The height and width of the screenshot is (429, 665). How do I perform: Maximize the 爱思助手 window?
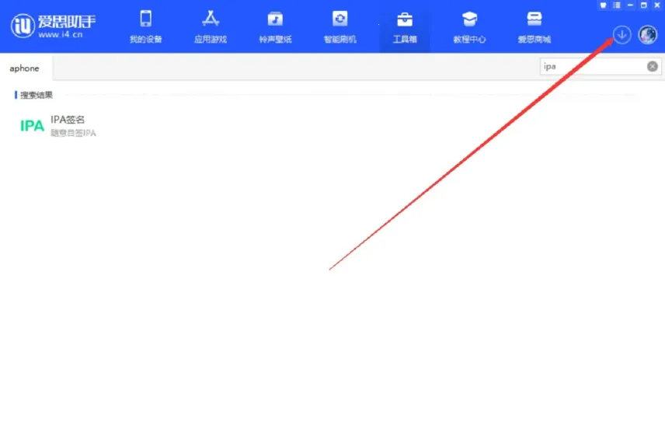click(x=643, y=5)
